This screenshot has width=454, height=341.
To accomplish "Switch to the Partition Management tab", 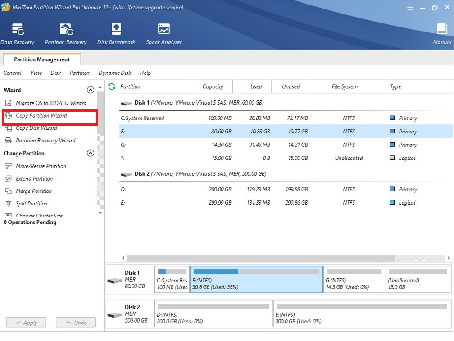I will [42, 59].
